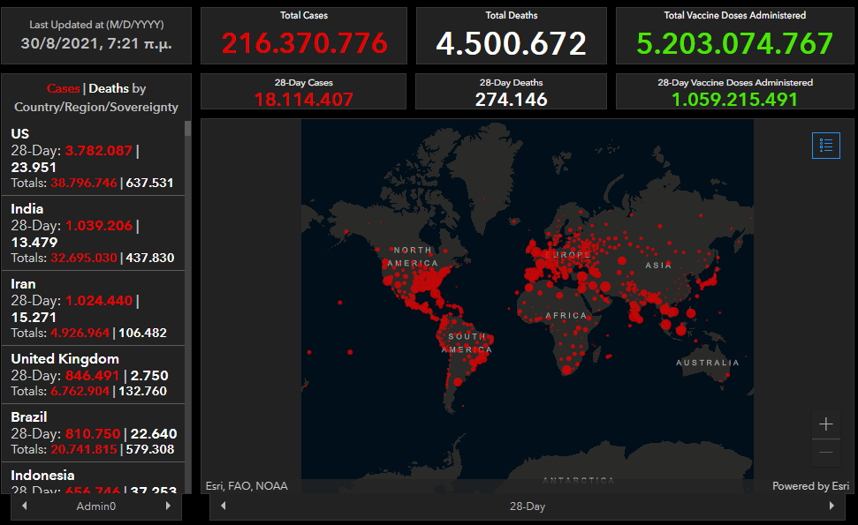The height and width of the screenshot is (525, 858).
Task: Select the 28-Day map tab label
Action: pos(527,506)
